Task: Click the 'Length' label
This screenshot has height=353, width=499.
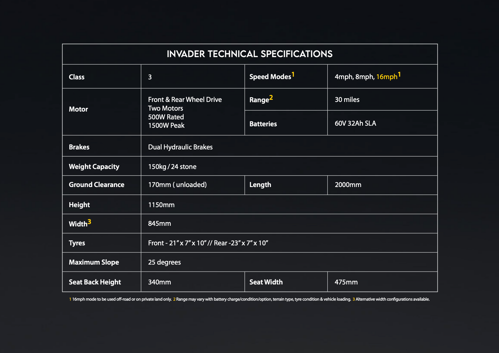Action: 260,185
